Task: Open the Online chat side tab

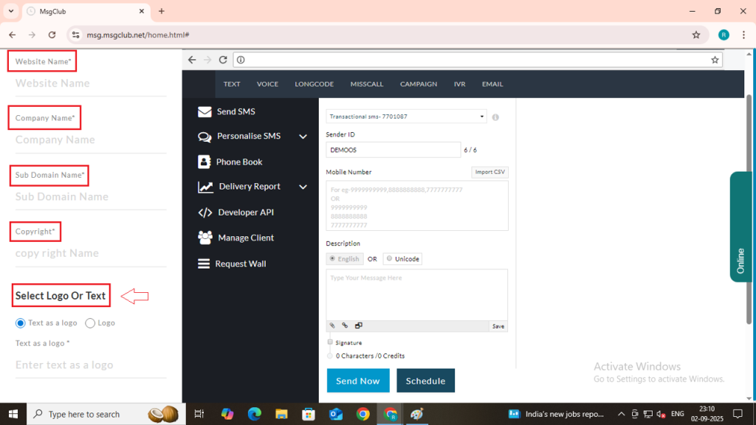Action: (741, 227)
